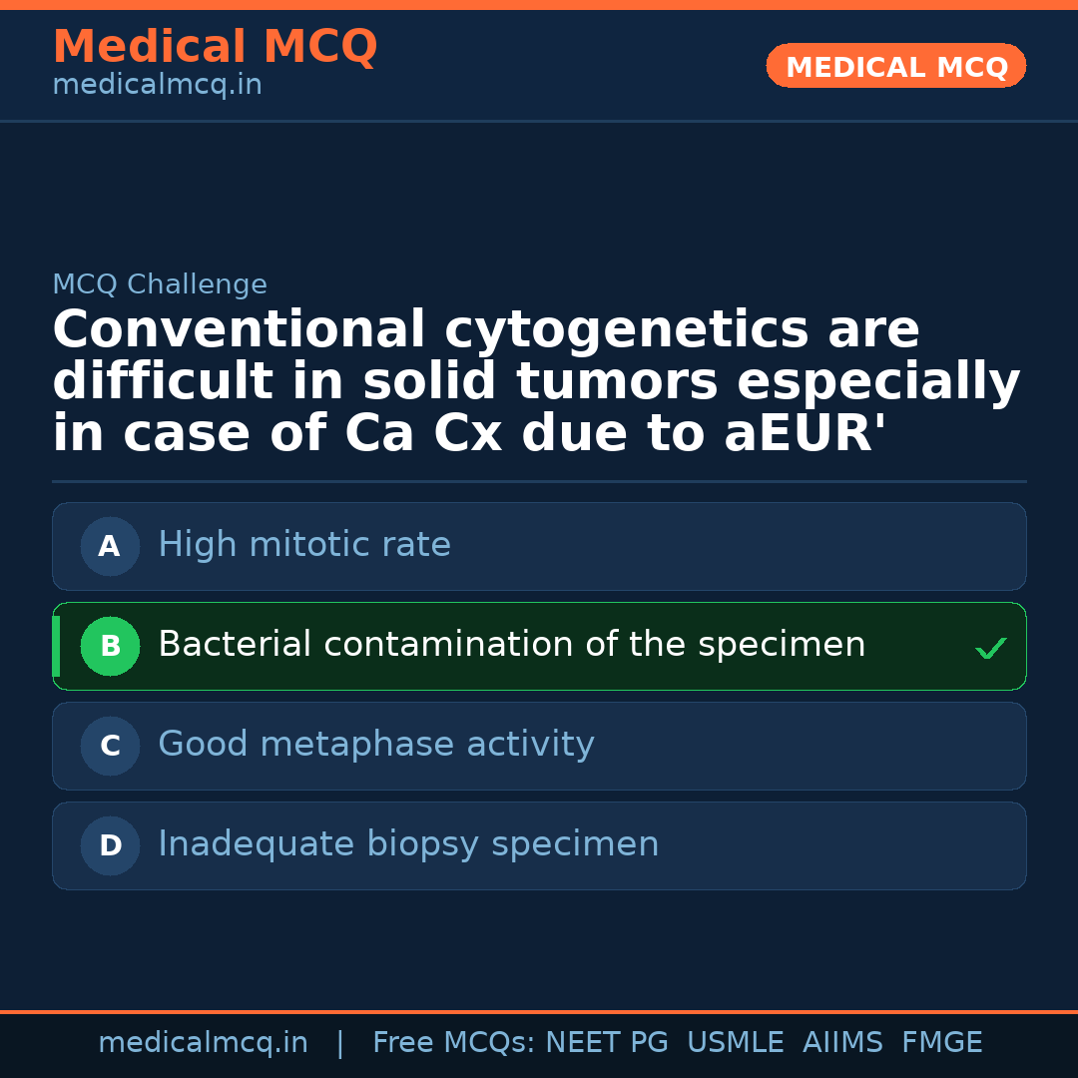The image size is (1078, 1078).
Task: Open the medicalmcq.in link under the header title
Action: point(157,86)
